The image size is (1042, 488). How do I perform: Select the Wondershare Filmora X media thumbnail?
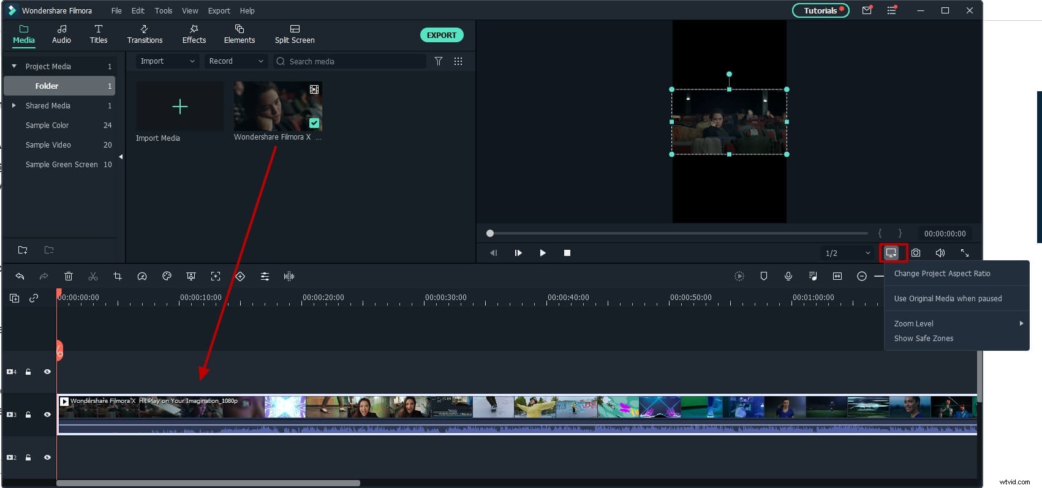pyautogui.click(x=278, y=107)
